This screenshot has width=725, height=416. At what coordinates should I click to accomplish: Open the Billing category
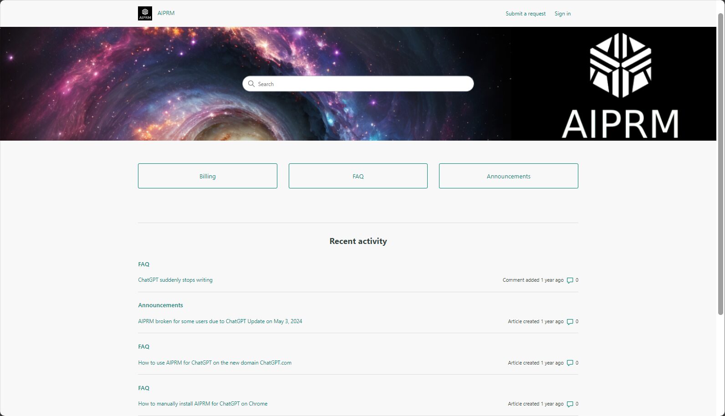pos(208,176)
